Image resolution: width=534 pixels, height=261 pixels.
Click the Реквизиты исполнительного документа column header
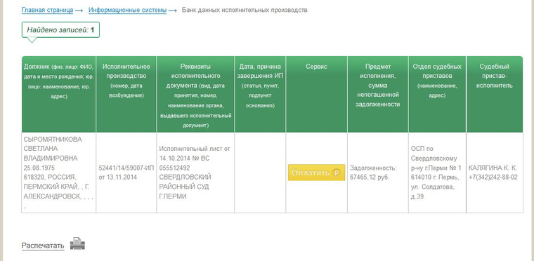click(x=195, y=94)
